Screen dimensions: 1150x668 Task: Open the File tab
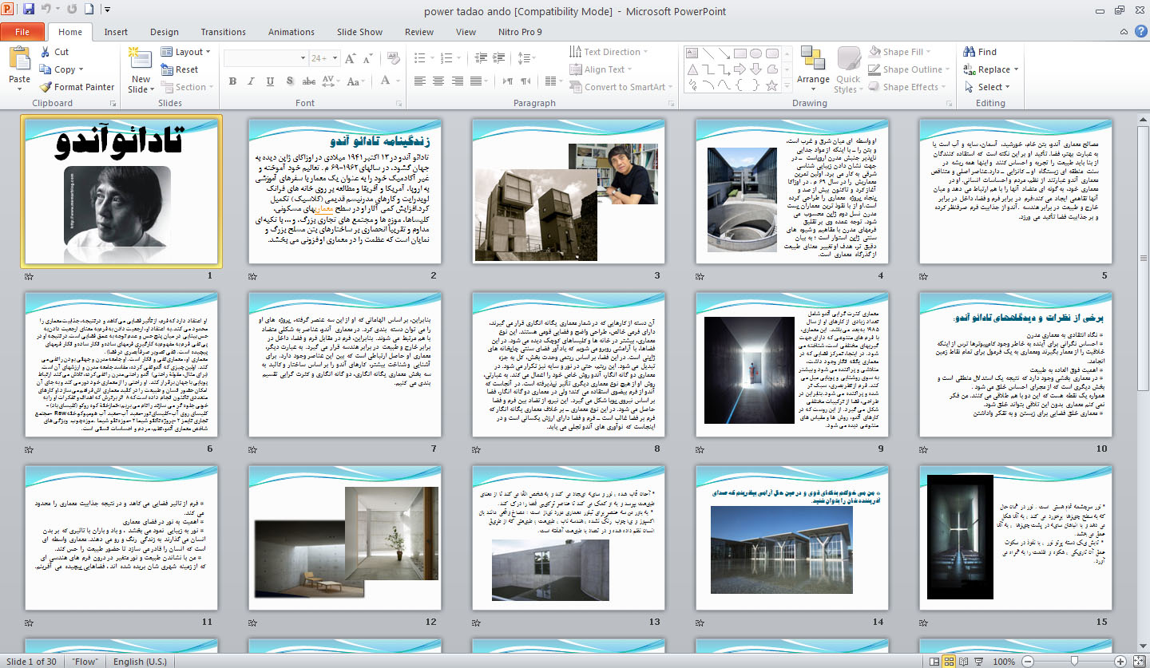pyautogui.click(x=22, y=32)
